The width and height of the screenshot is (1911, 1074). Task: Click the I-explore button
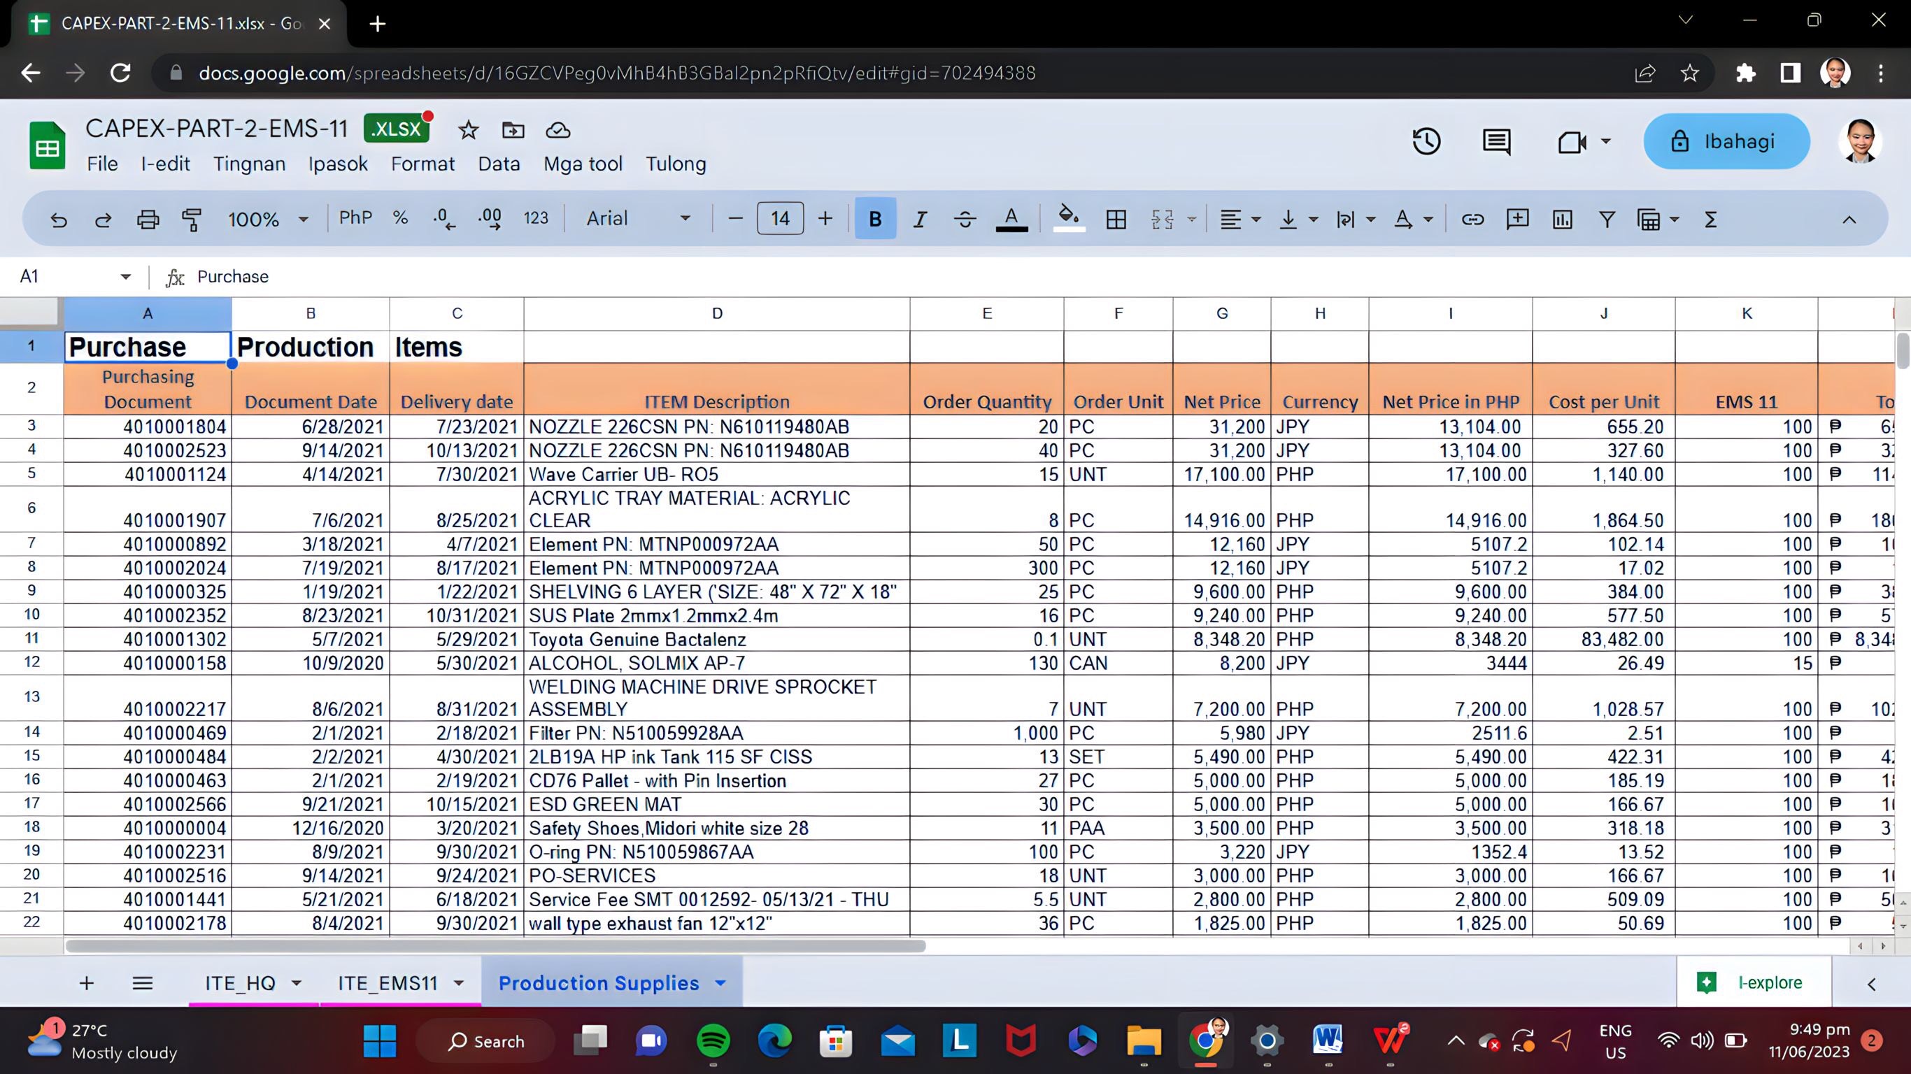1753,982
